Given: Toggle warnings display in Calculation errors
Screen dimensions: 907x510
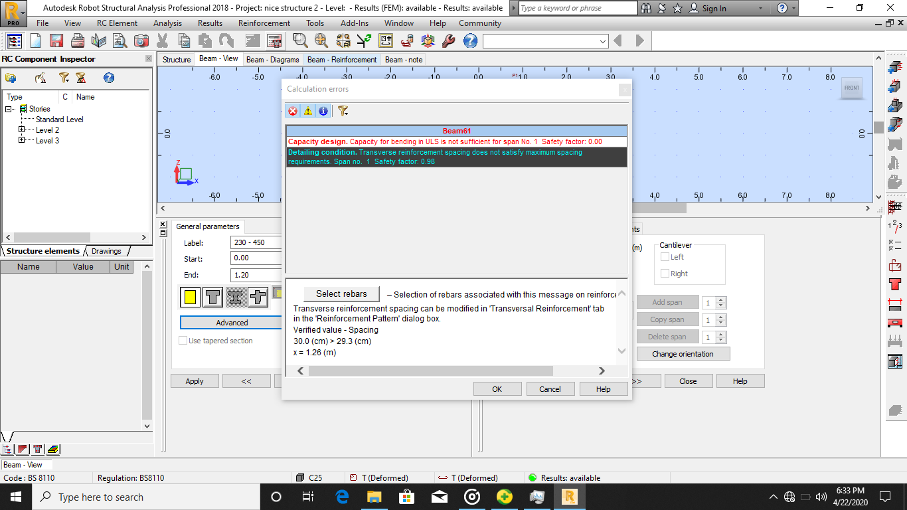Looking at the screenshot, I should tap(307, 111).
